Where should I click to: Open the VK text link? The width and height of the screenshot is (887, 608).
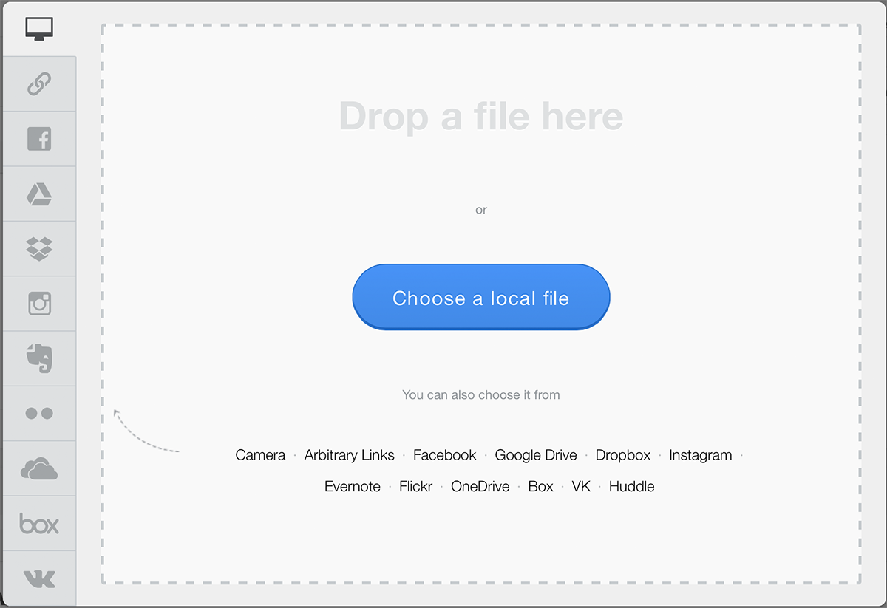click(x=582, y=486)
